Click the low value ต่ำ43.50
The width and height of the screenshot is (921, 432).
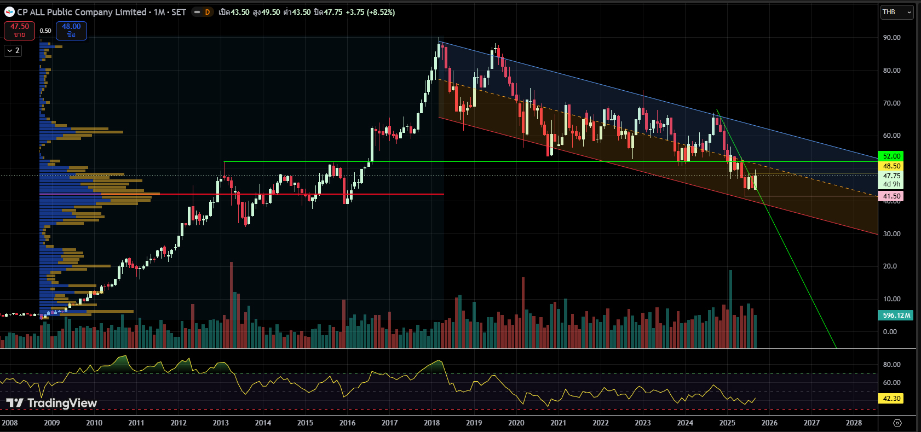[x=297, y=12]
